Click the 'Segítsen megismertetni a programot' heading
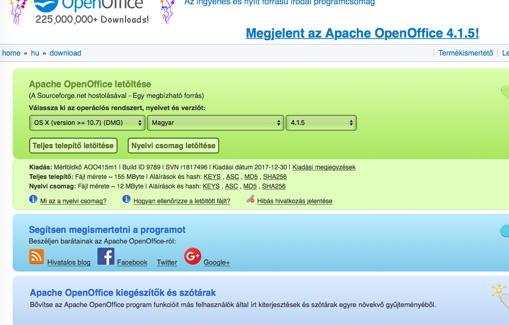 [x=107, y=230]
